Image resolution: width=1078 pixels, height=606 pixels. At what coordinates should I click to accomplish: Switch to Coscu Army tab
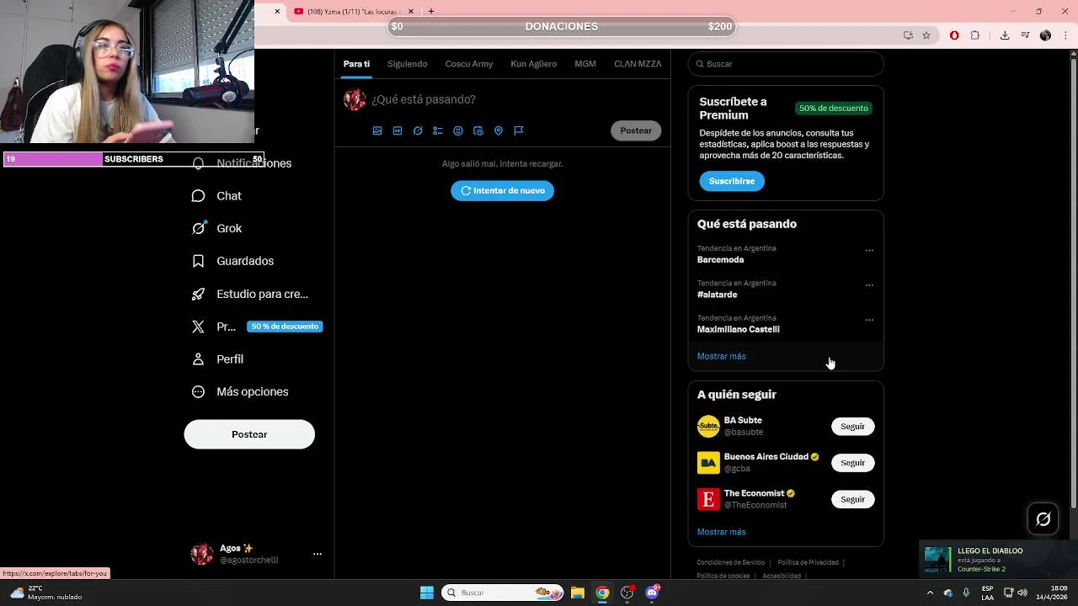469,64
